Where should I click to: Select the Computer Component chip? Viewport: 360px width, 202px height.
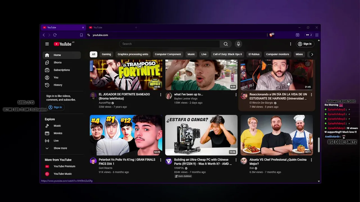coord(168,54)
